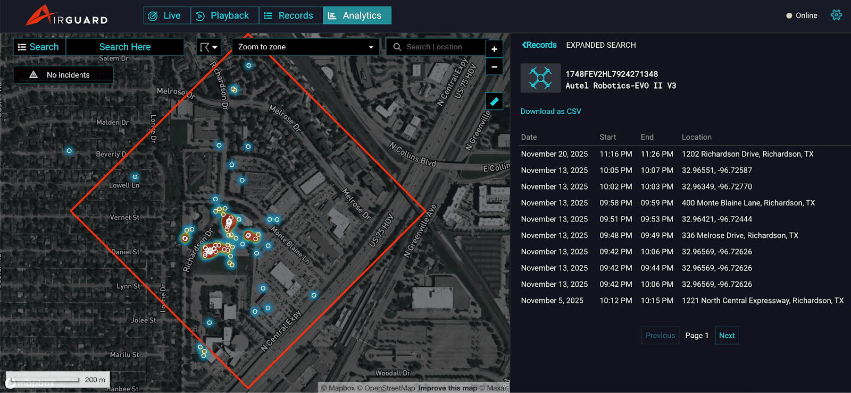The height and width of the screenshot is (393, 851).
Task: Click the ruler measure tool icon
Action: 494,101
